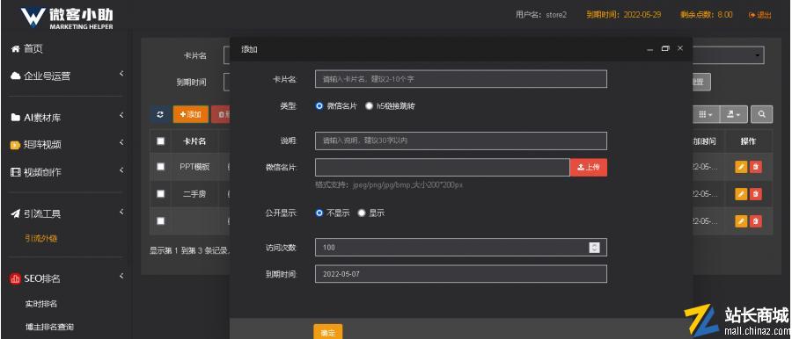792x339 pixels.
Task: Open 引流外链 in the sidebar
Action: coord(40,239)
